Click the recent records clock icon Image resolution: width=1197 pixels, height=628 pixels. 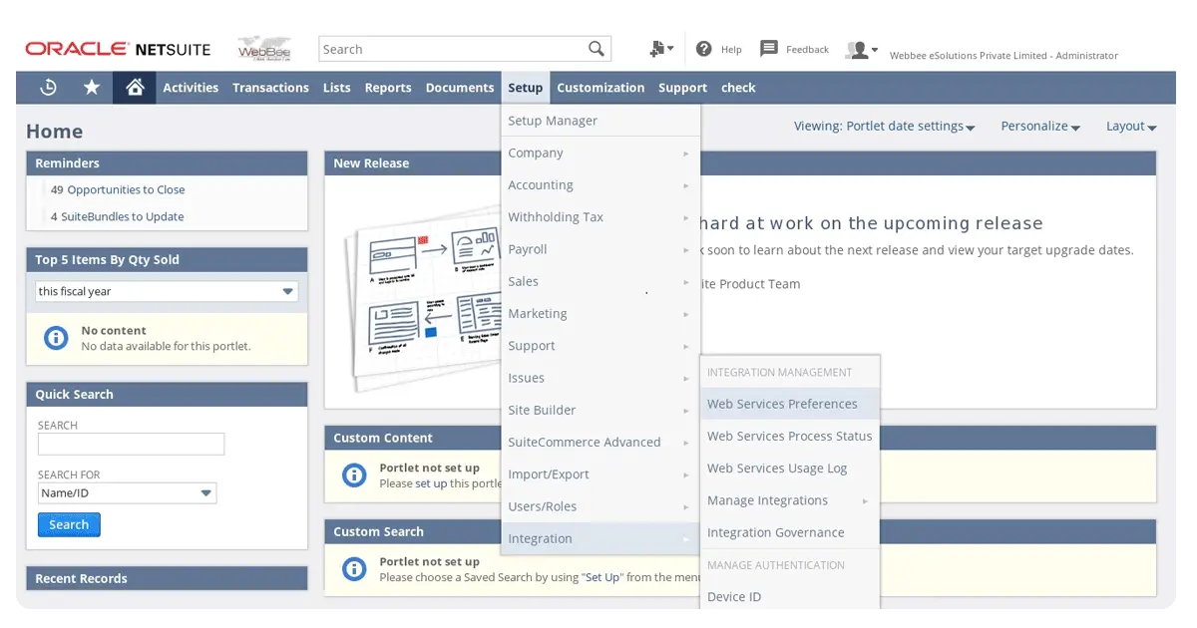point(48,88)
